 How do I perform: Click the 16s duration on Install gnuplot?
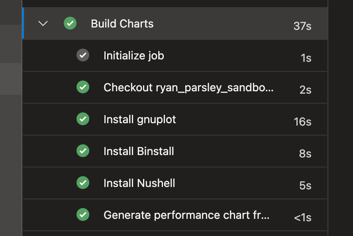pos(302,122)
